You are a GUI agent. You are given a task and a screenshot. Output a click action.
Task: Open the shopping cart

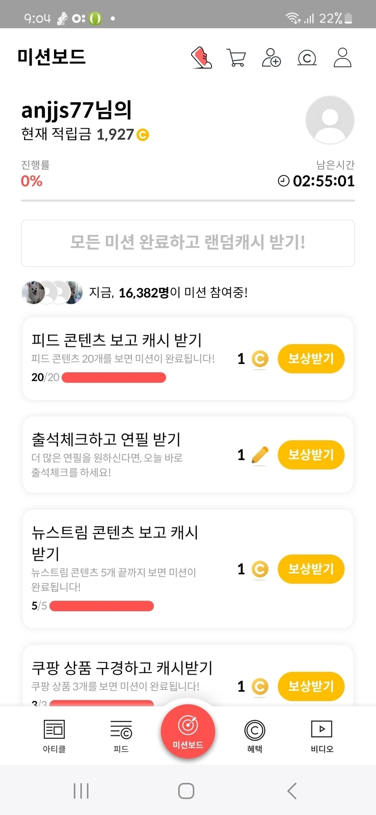tap(236, 58)
